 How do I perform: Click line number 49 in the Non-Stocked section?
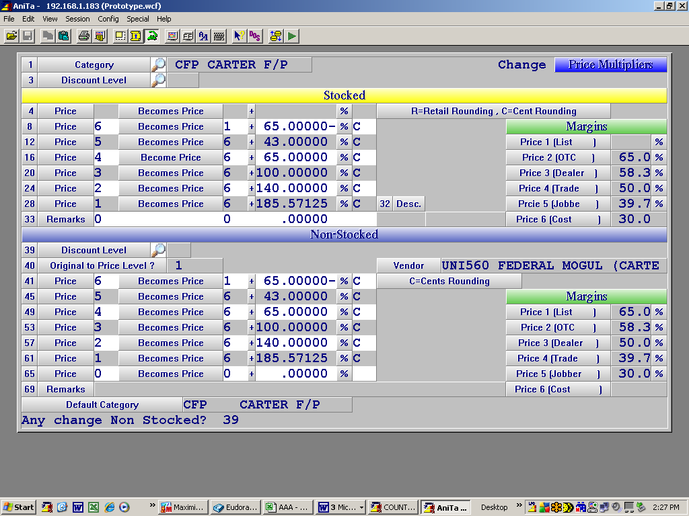30,312
